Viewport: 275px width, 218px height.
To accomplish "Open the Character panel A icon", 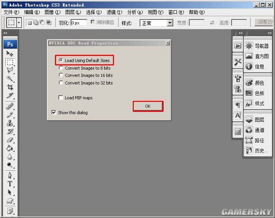I will (x=238, y=115).
